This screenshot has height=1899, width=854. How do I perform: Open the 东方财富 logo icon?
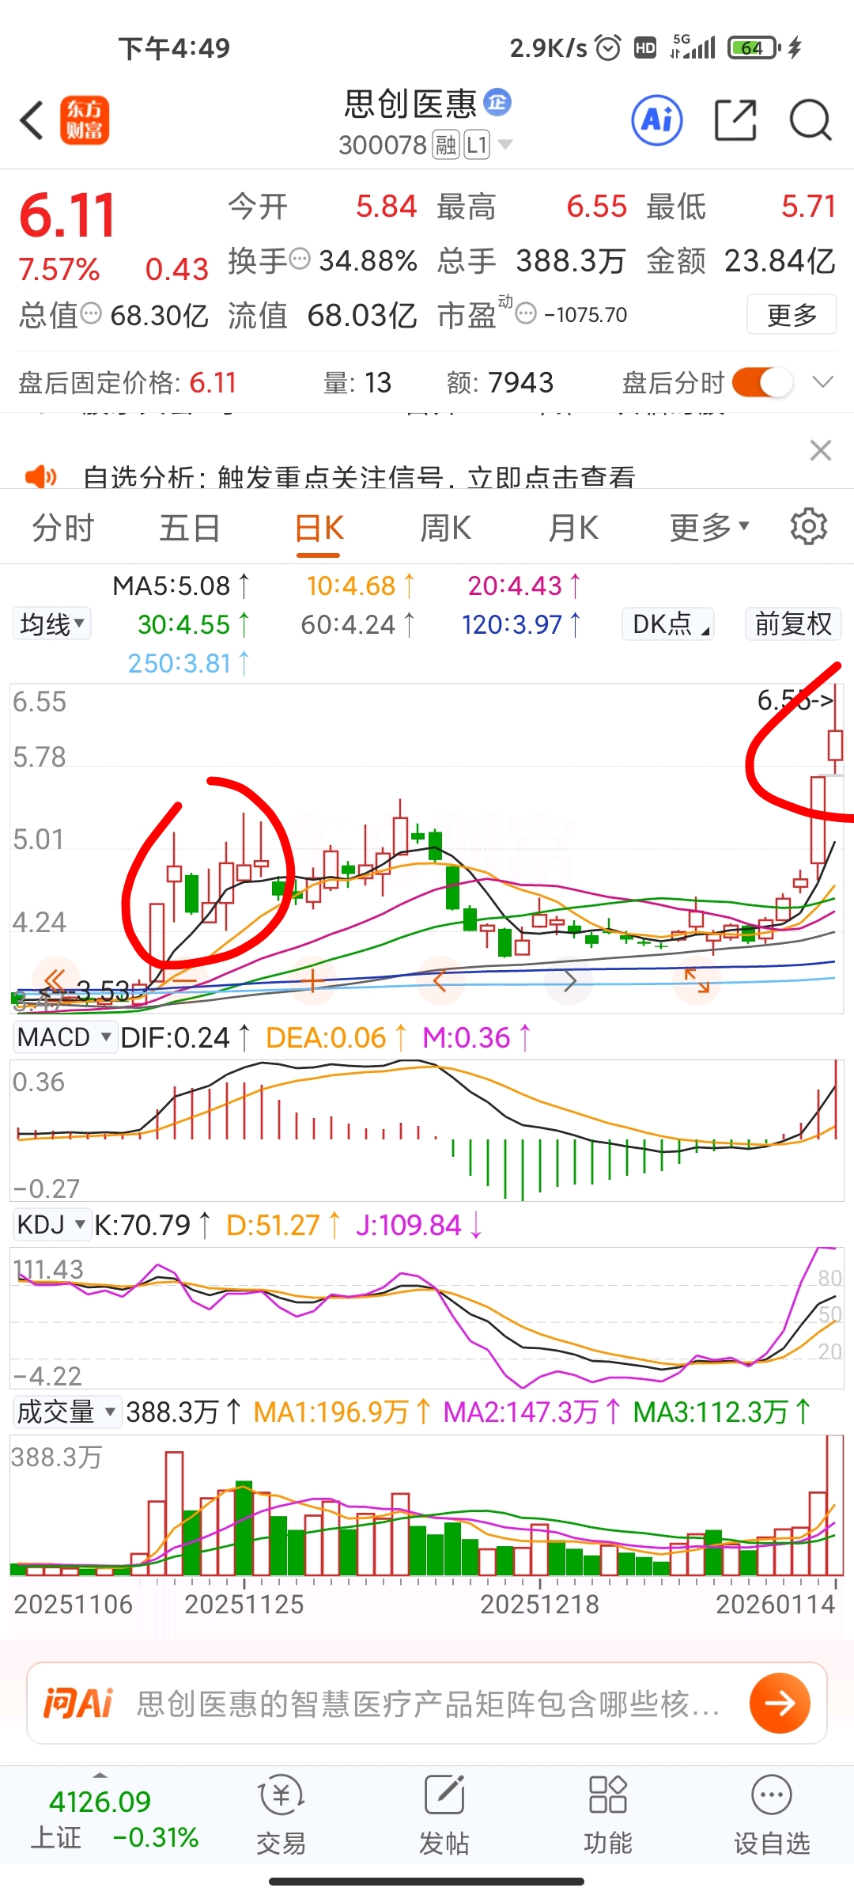tap(85, 120)
